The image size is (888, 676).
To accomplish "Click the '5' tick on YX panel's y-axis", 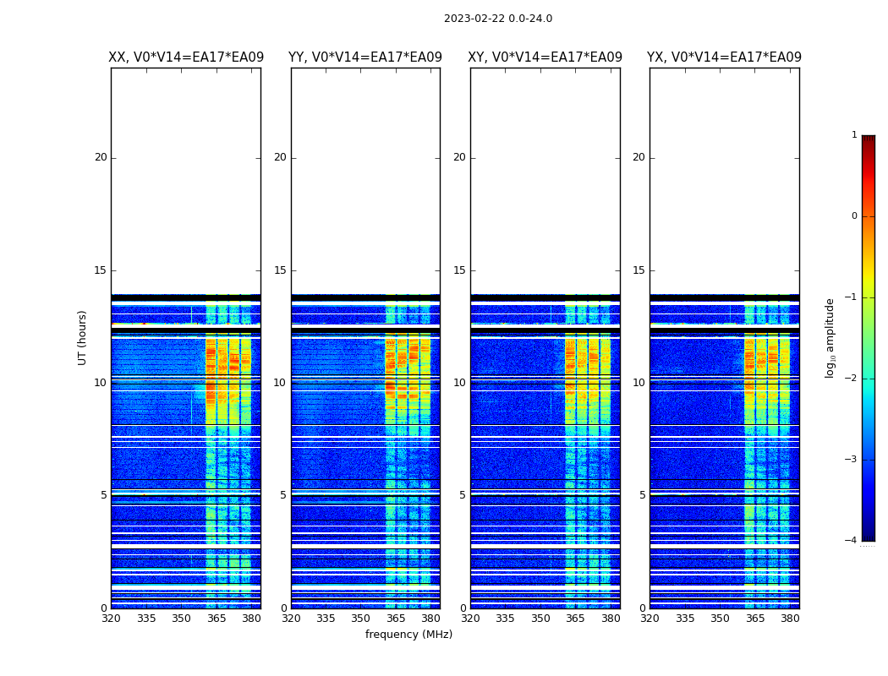I will (642, 495).
